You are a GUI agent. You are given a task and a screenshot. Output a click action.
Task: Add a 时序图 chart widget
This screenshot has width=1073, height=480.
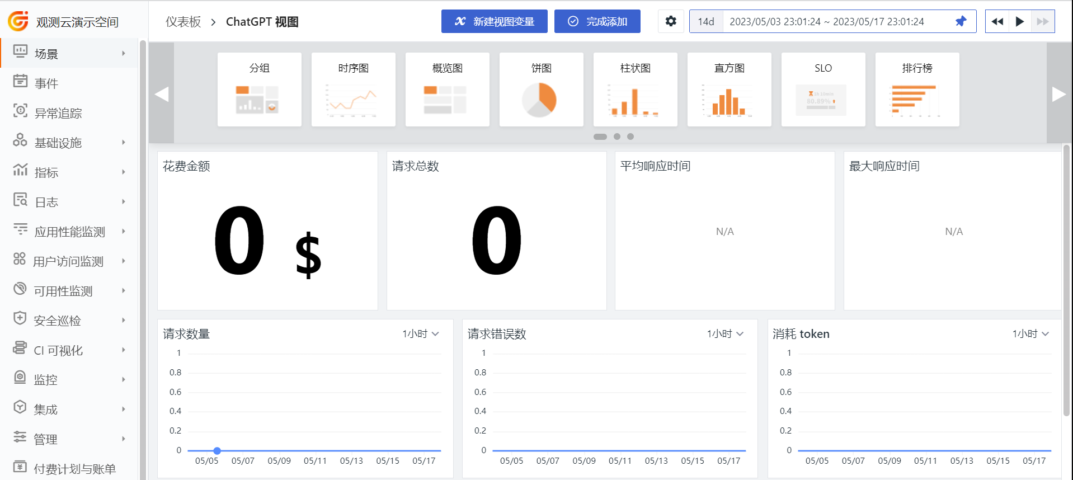coord(354,90)
